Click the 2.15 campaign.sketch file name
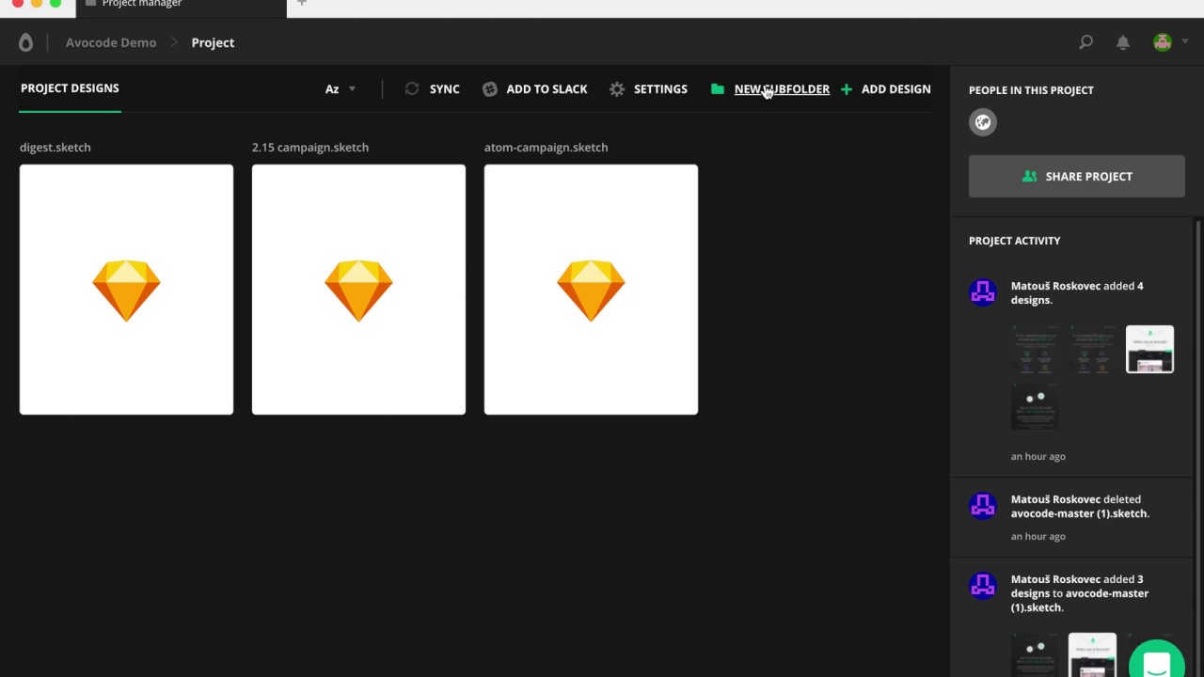1204x677 pixels. click(310, 148)
